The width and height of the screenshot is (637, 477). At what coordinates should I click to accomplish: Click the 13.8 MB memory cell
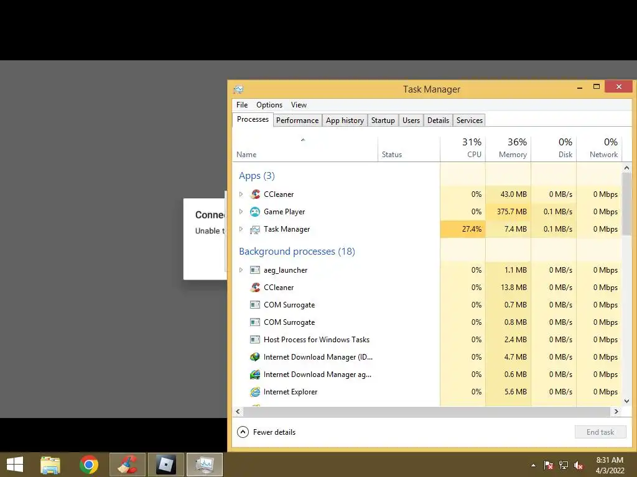pyautogui.click(x=508, y=288)
